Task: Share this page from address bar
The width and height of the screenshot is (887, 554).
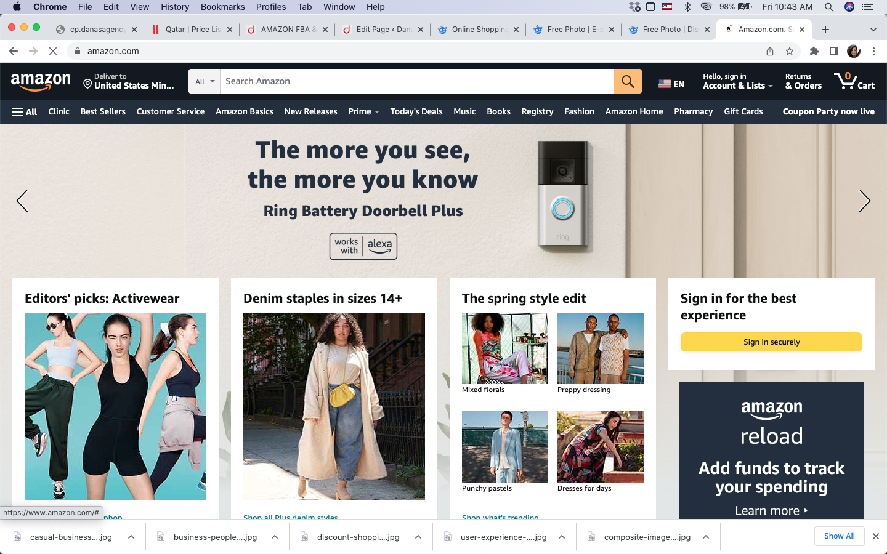Action: point(770,51)
